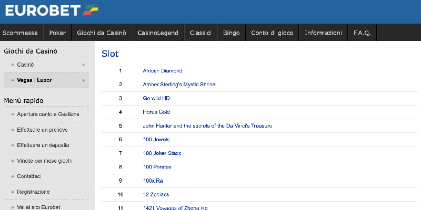Screen dimensions: 421x210
Task: Open the African Diamond slot link
Action: pos(163,71)
